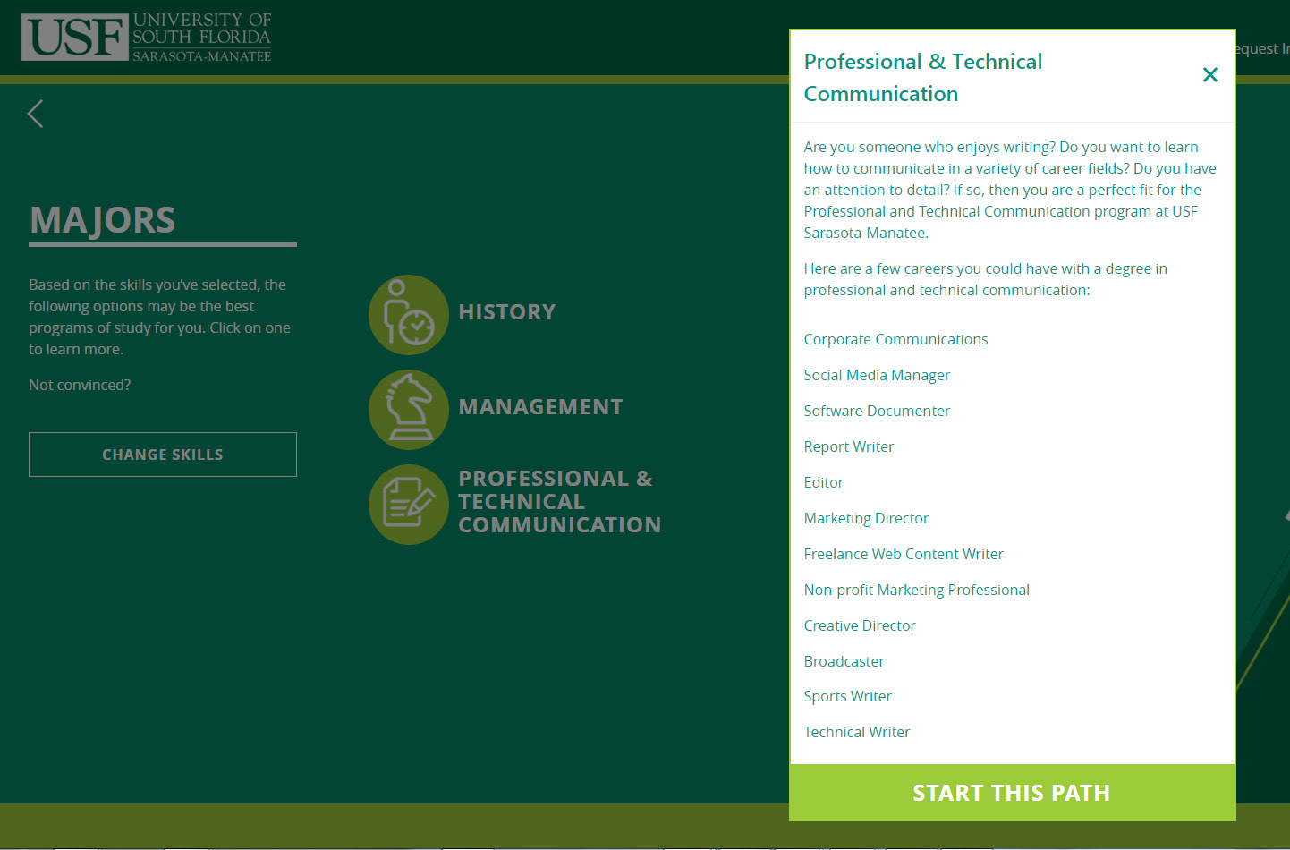Click 'Here are a few careers' paragraph
The width and height of the screenshot is (1290, 850).
(x=985, y=279)
